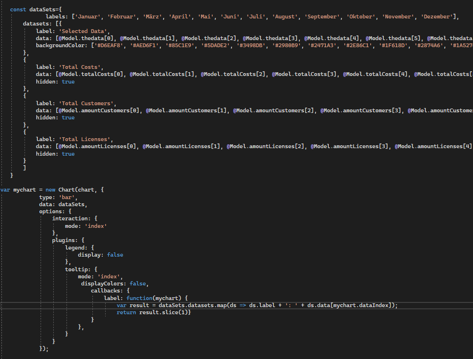Click the callbacks property name
The image size is (473, 359).
point(106,291)
